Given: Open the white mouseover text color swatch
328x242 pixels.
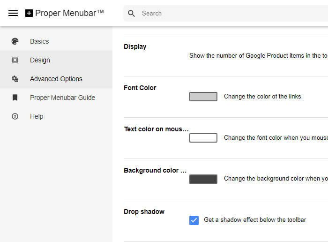Looking at the screenshot, I should [203, 138].
